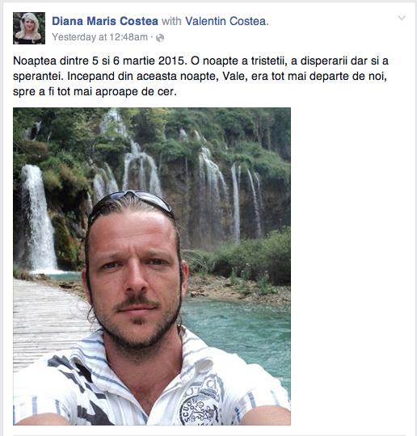Open the attached waterfall selfie photo
The image size is (417, 436).
pyautogui.click(x=152, y=266)
